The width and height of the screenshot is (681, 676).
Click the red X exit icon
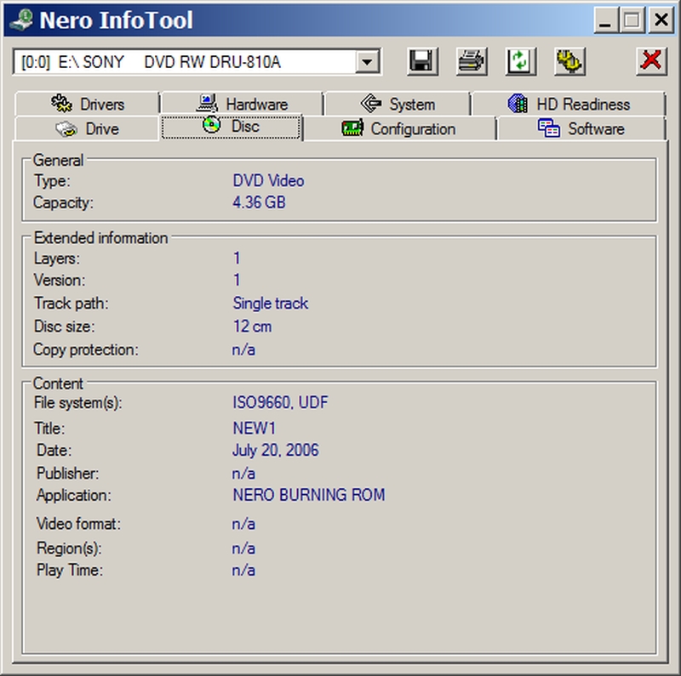(651, 61)
